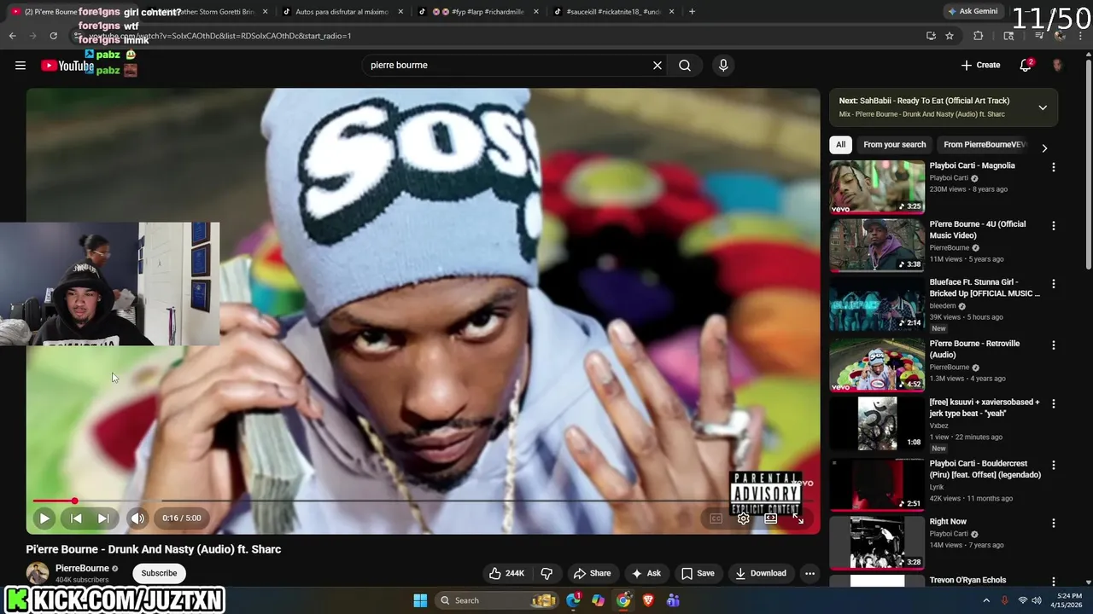Open options for ksuuvi jerk type beat

click(1053, 403)
